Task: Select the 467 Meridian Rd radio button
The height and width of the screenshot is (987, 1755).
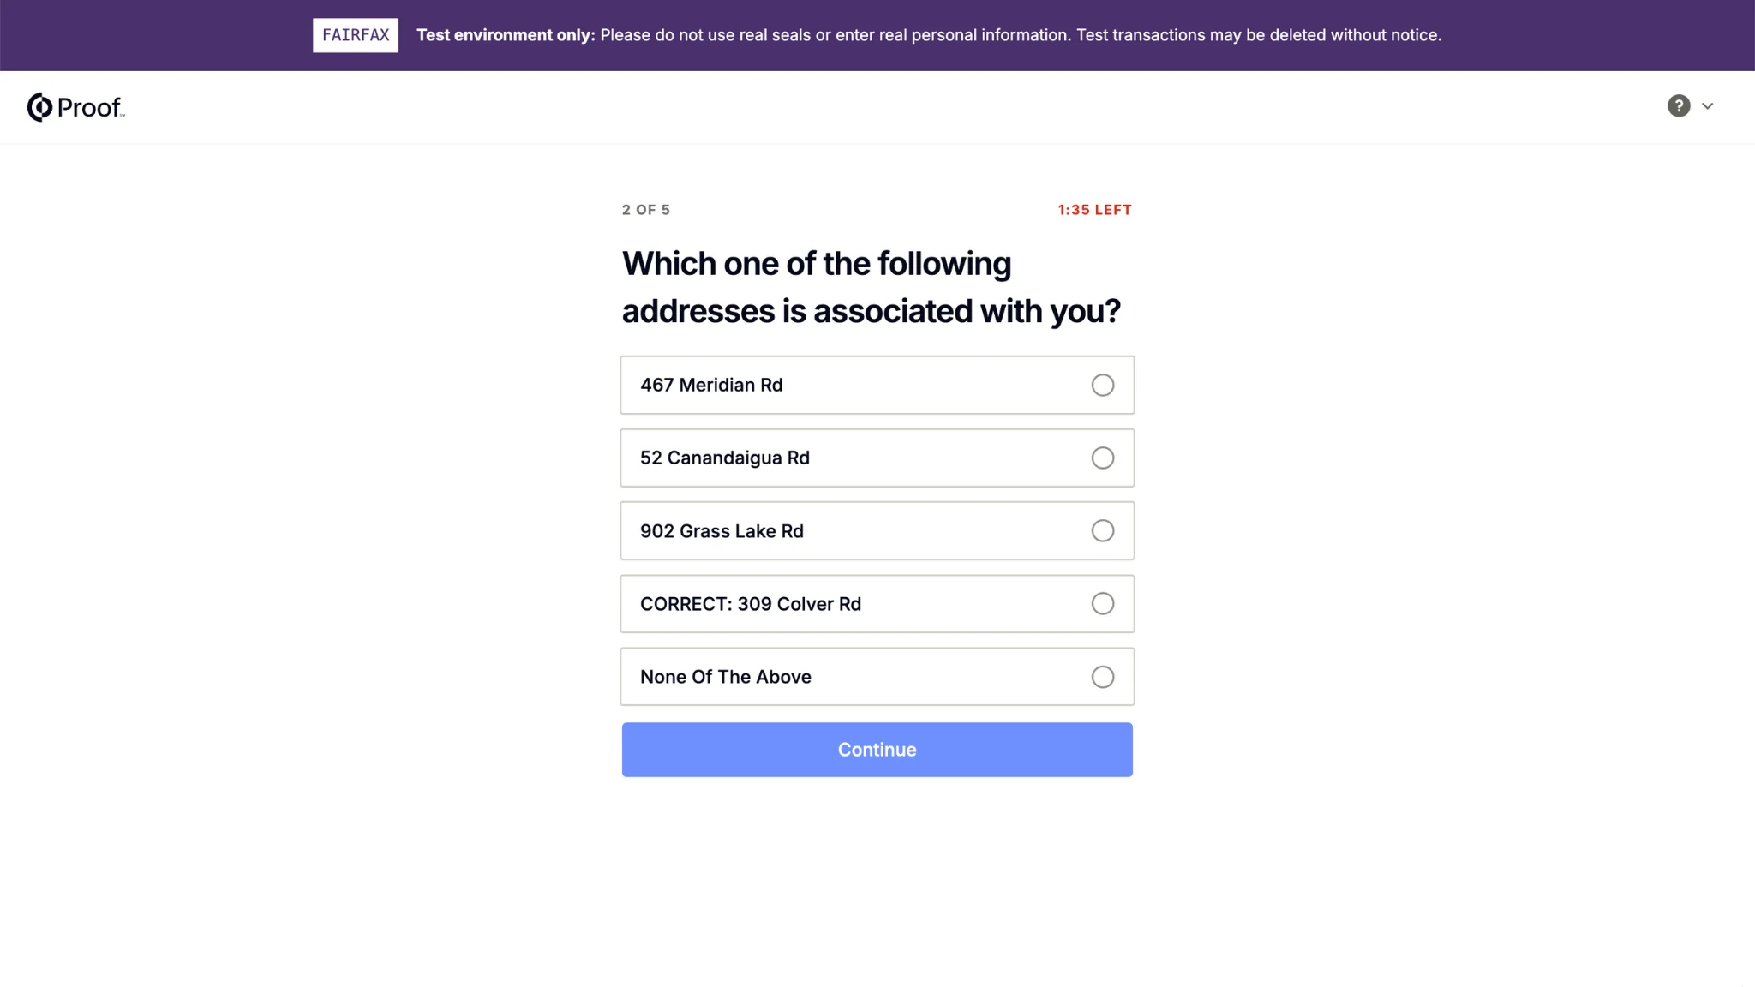Action: click(1102, 385)
